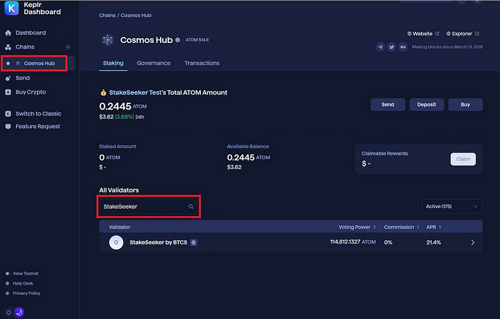Click the Buy Crypto icon
This screenshot has height=319, width=500.
point(9,92)
